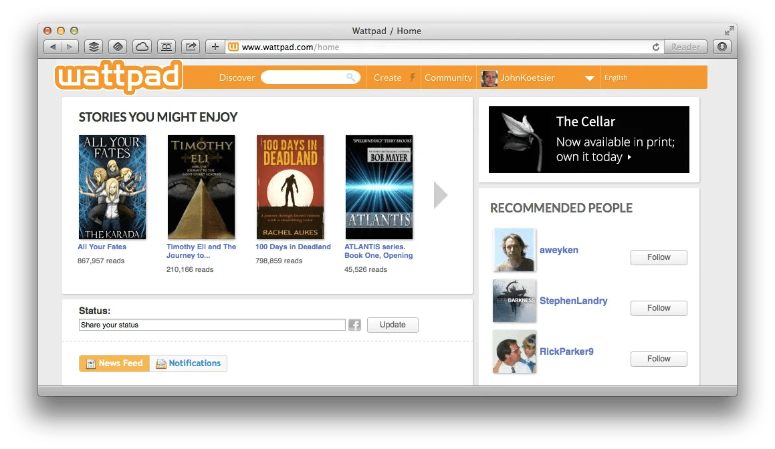Open ATLANTIS series Book One link
The height and width of the screenshot is (449, 775).
pos(378,251)
